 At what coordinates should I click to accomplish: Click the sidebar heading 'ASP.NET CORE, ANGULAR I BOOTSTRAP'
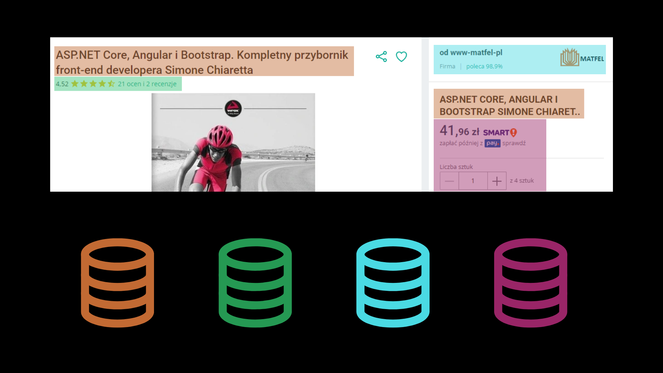pos(509,105)
